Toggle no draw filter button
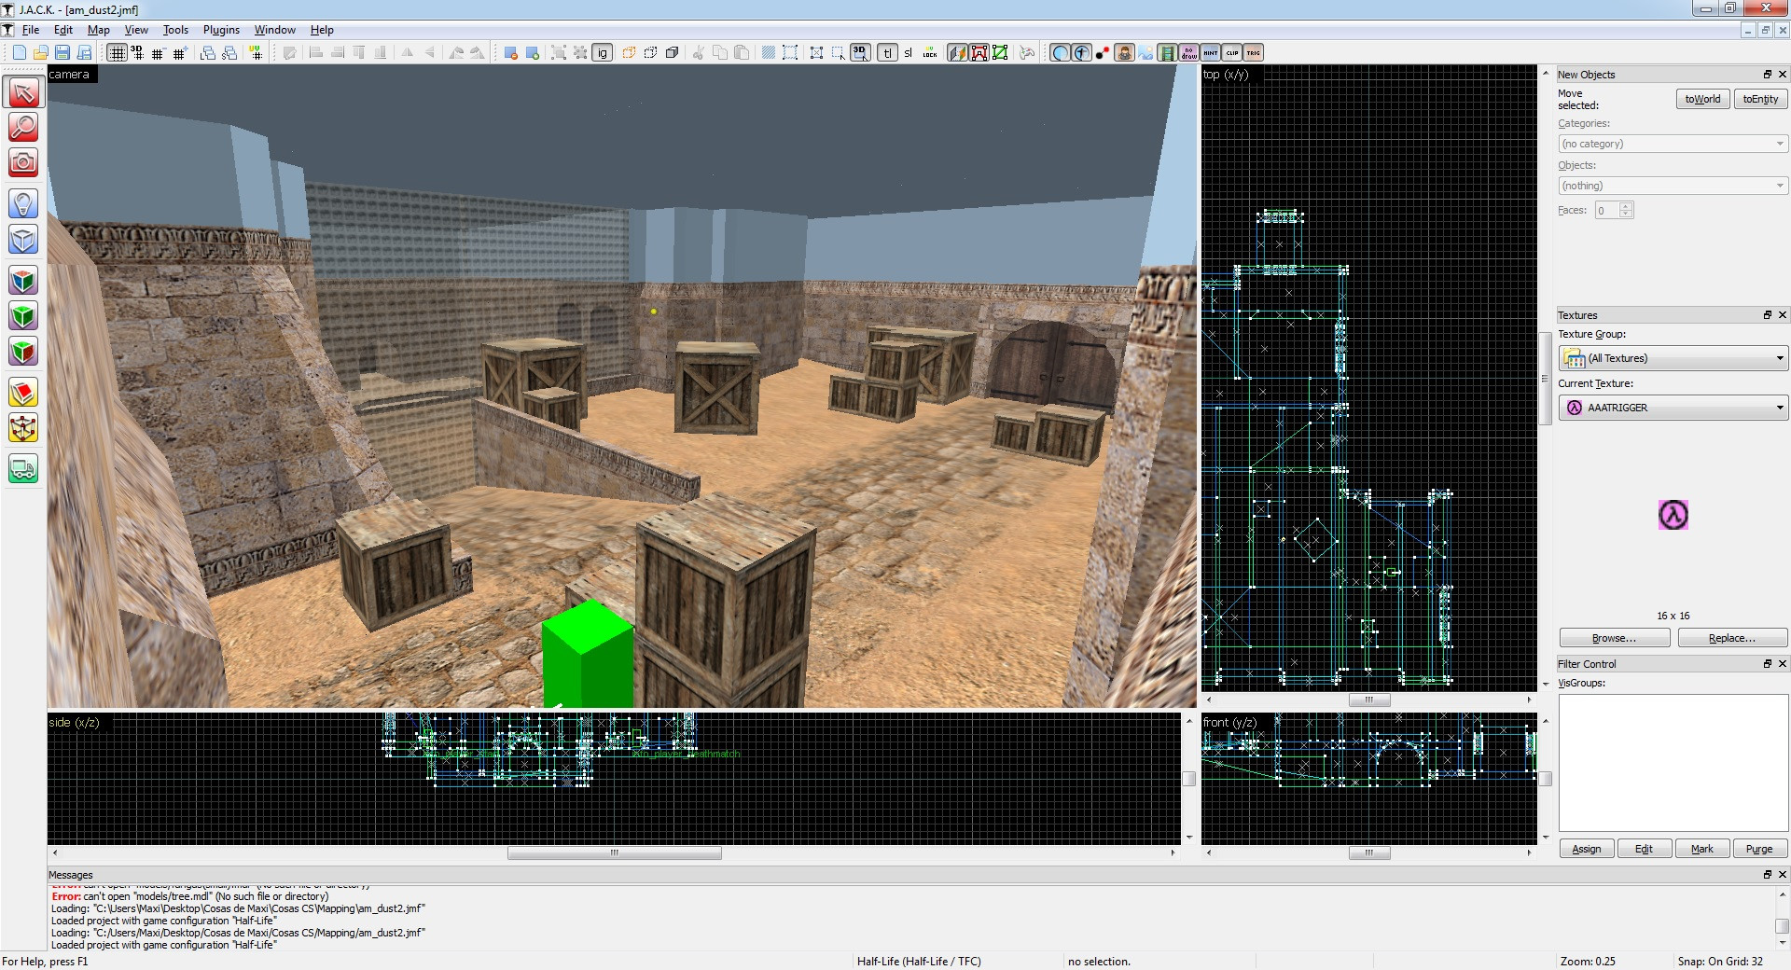This screenshot has height=970, width=1791. click(x=1188, y=52)
